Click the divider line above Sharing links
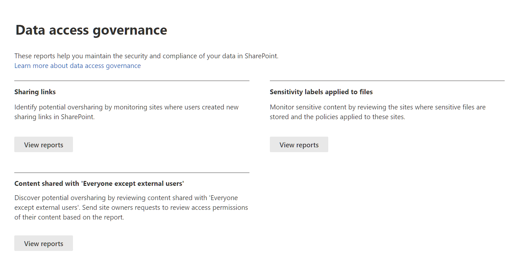 tap(132, 81)
